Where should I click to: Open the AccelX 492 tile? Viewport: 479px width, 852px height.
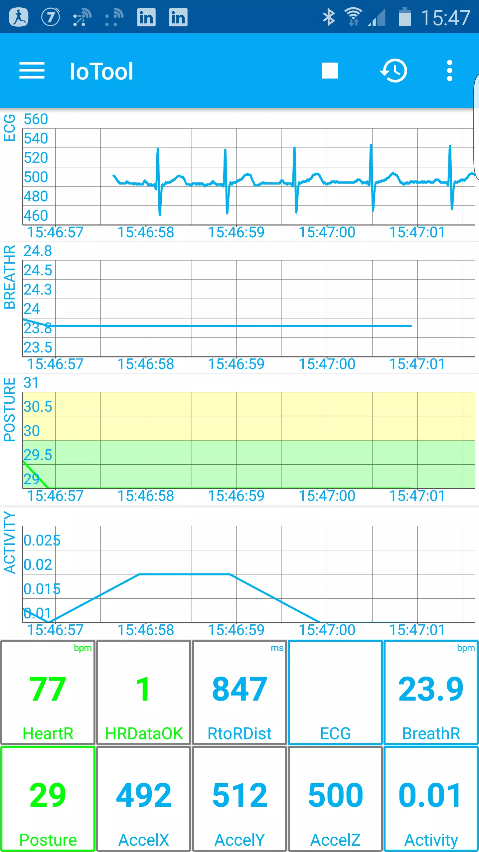point(144,799)
